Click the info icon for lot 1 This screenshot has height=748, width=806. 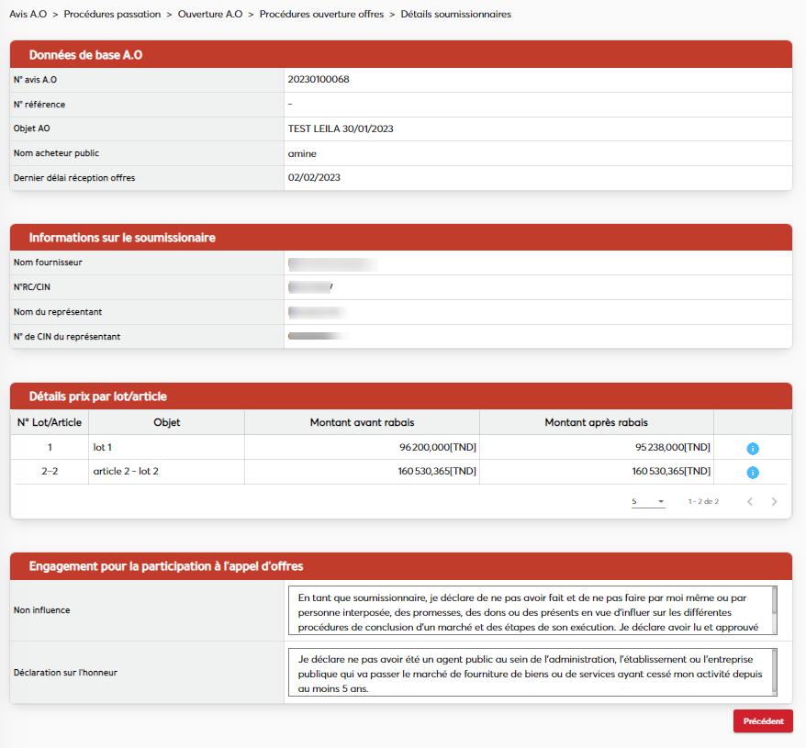[752, 448]
